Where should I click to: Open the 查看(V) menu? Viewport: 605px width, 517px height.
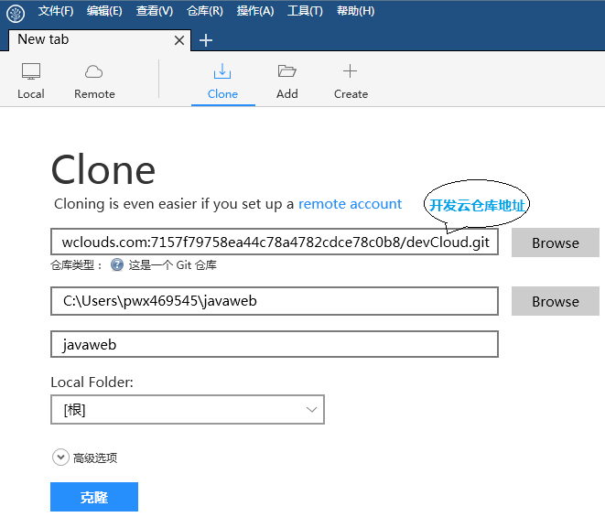155,11
